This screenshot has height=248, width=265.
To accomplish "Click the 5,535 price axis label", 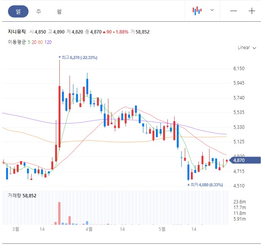I will pyautogui.click(x=239, y=112).
